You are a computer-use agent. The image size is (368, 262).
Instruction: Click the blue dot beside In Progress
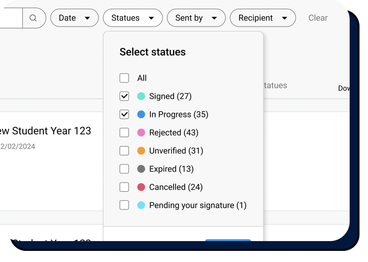(x=140, y=114)
